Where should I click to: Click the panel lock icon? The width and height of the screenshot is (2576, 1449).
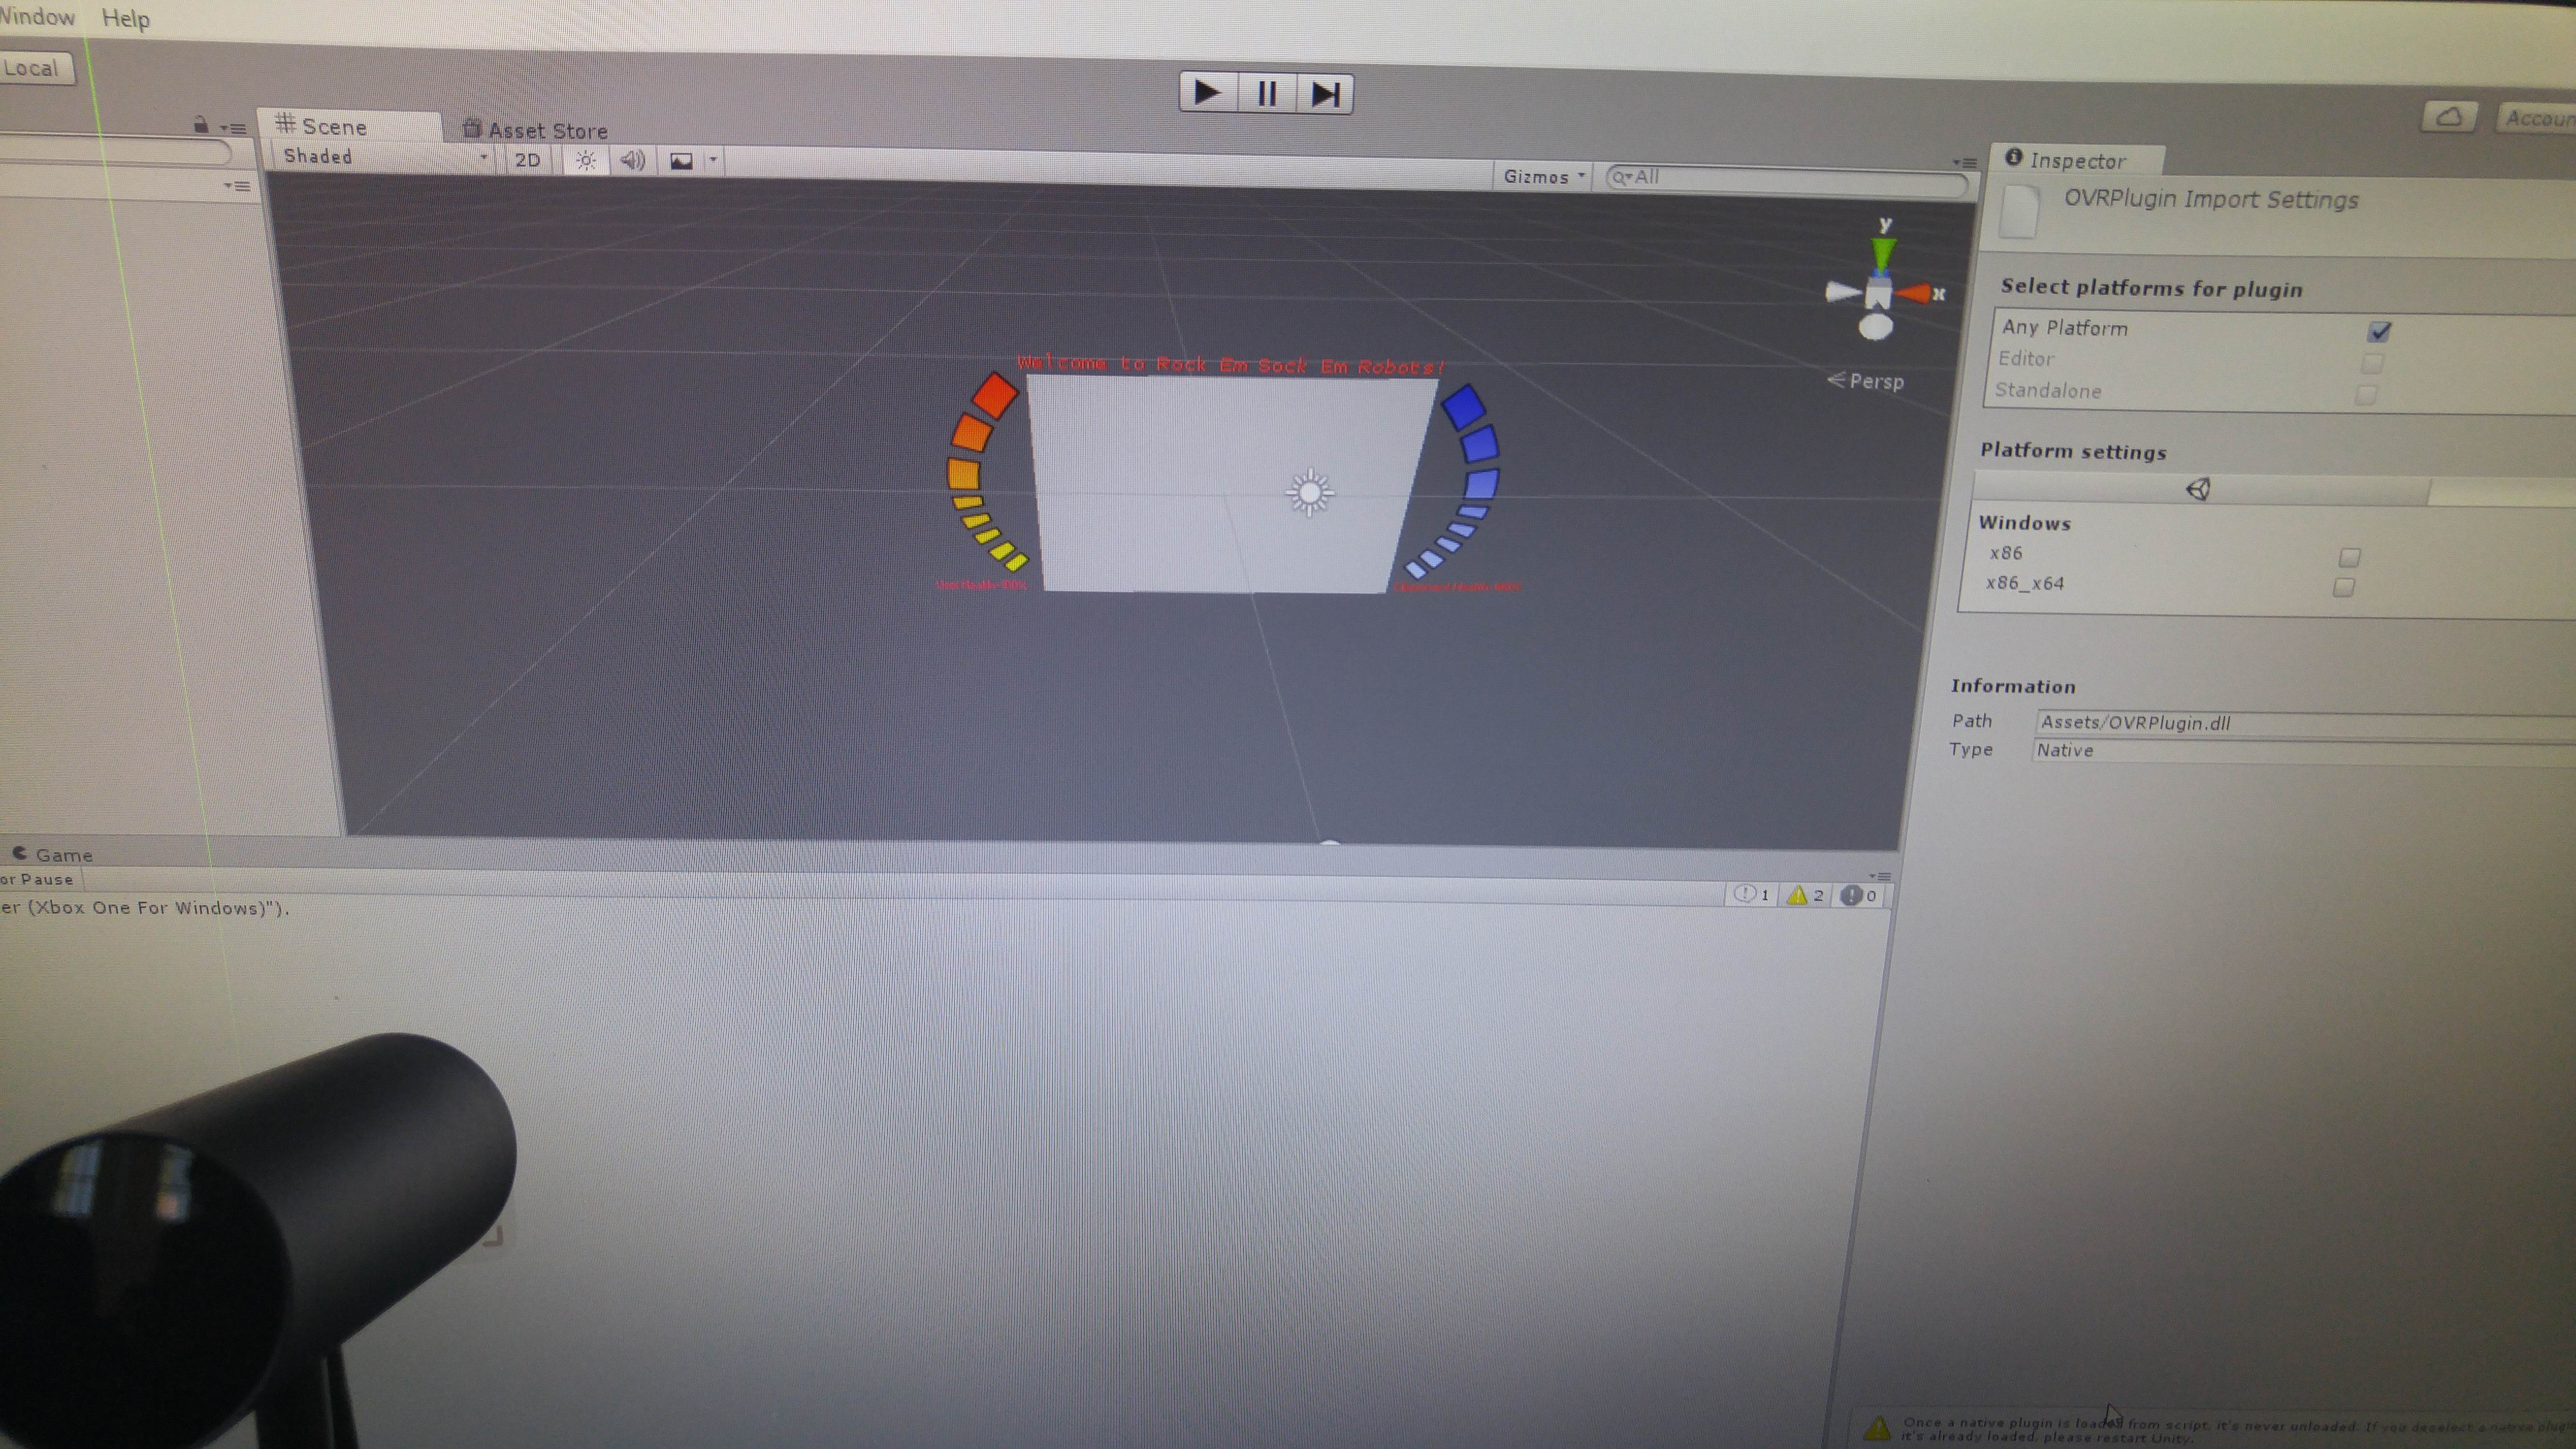[x=201, y=125]
